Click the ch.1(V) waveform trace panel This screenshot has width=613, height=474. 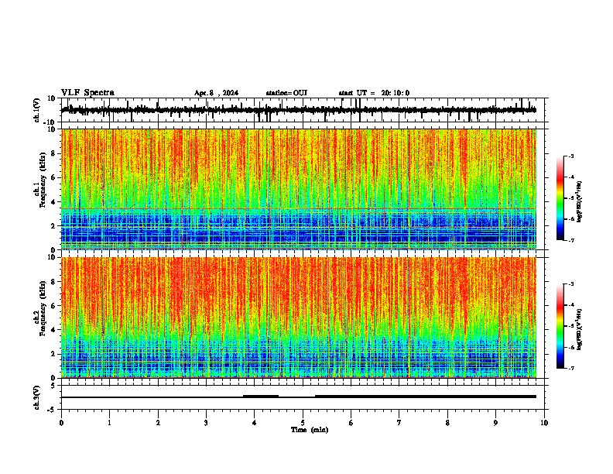pyautogui.click(x=304, y=110)
